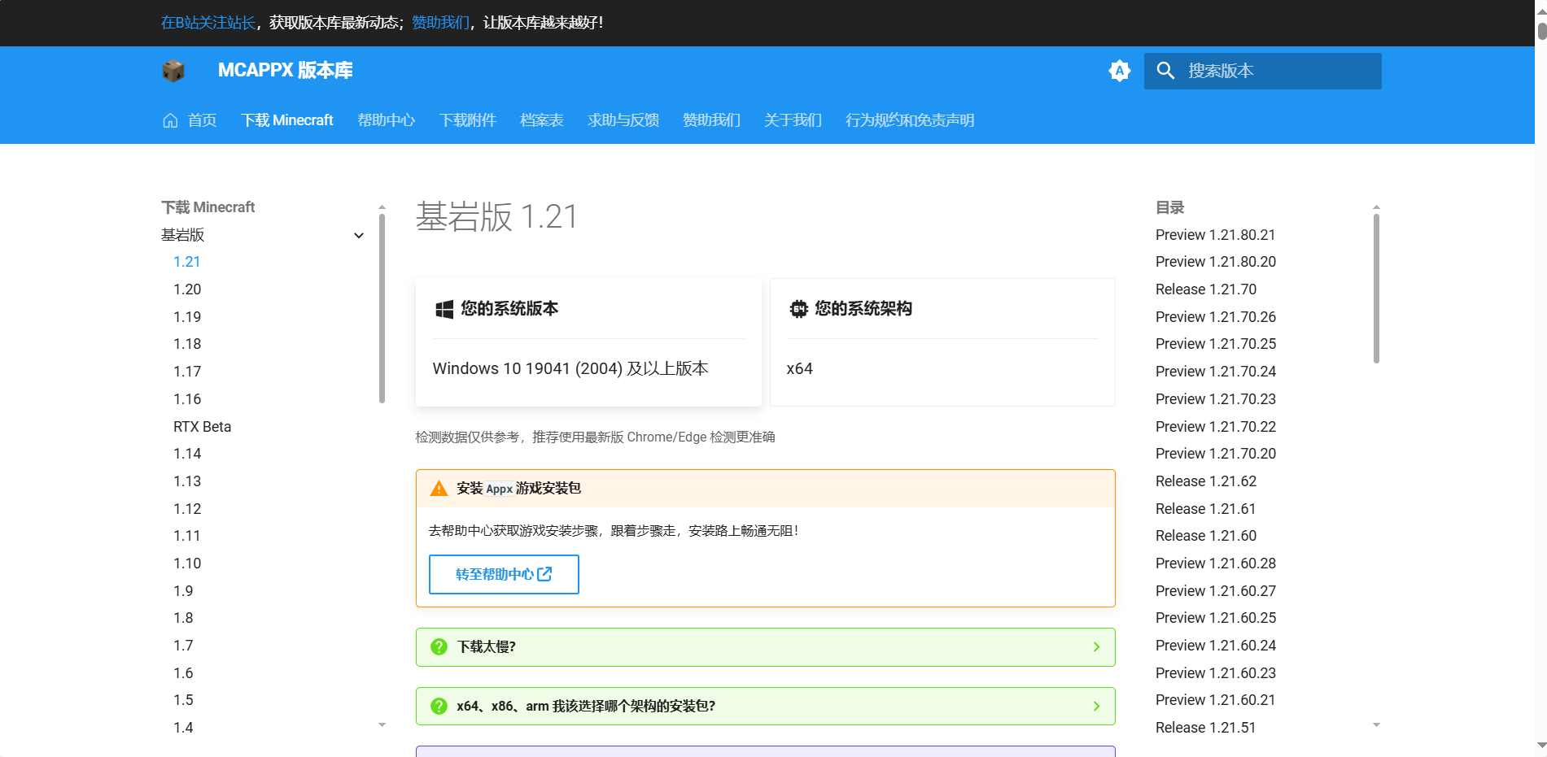Expand the 下载太慢? panel arrow
The width and height of the screenshot is (1547, 757).
click(1096, 646)
